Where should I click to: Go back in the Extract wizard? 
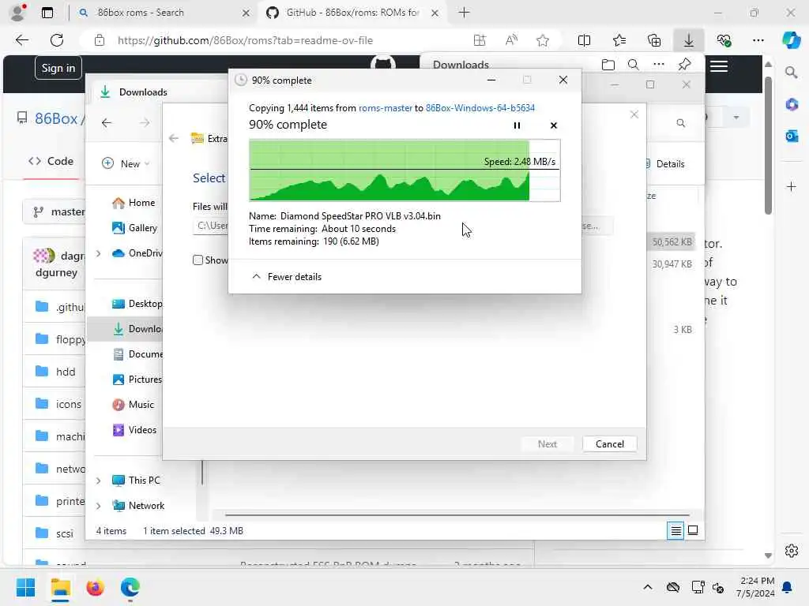click(174, 138)
